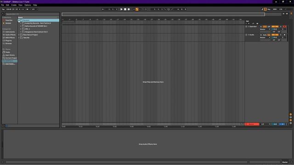Screen dimensions: 294x165
Task: Click the Tap tempo button
Action: [3, 9]
